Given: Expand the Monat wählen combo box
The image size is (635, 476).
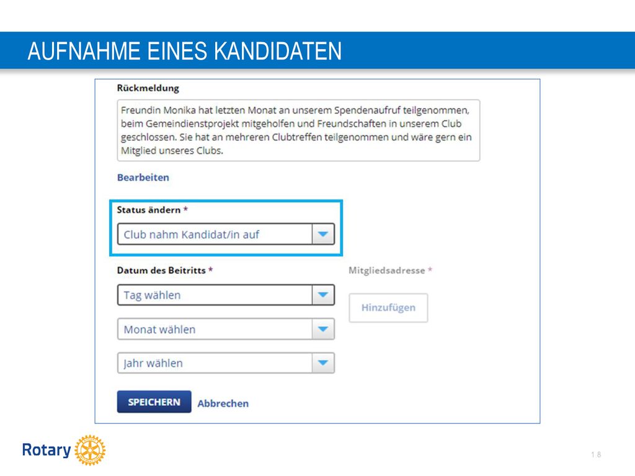Looking at the screenshot, I should click(226, 329).
